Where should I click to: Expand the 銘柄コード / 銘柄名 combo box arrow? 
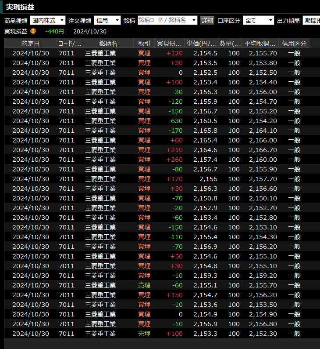194,21
